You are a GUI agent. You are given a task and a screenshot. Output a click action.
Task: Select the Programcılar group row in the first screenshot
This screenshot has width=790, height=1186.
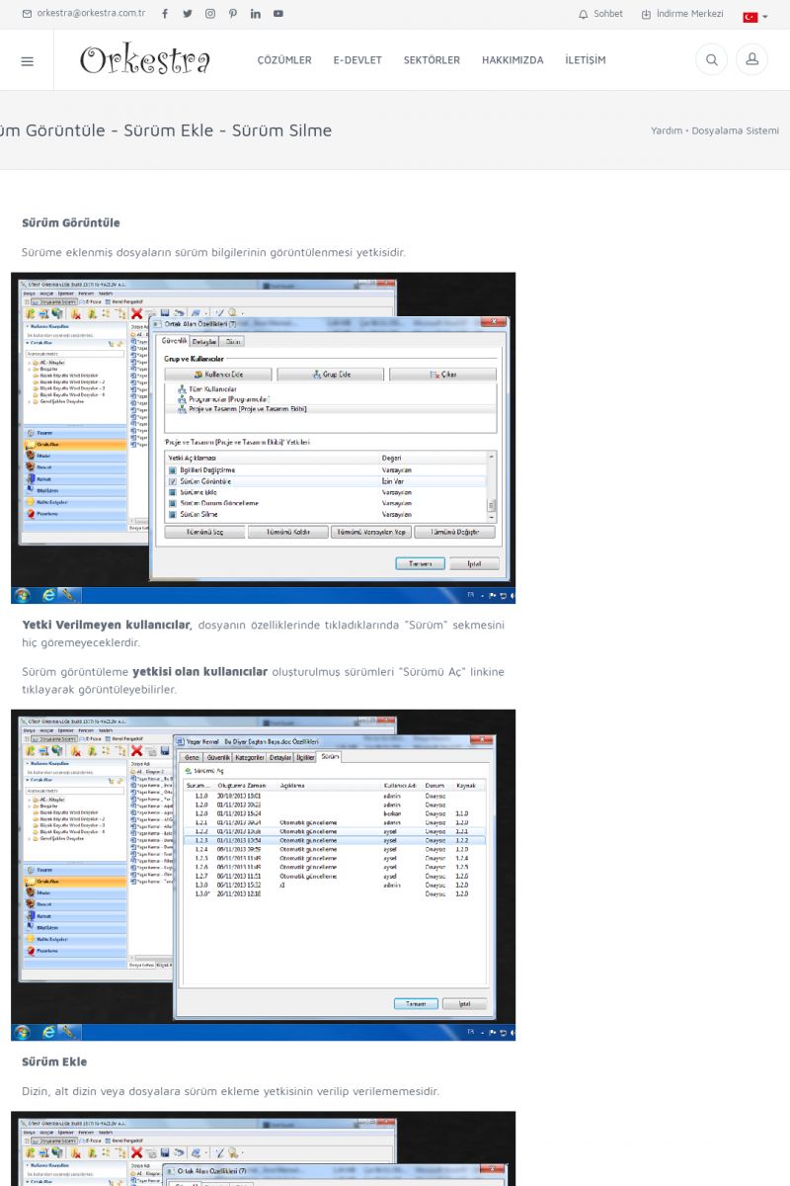[330, 399]
